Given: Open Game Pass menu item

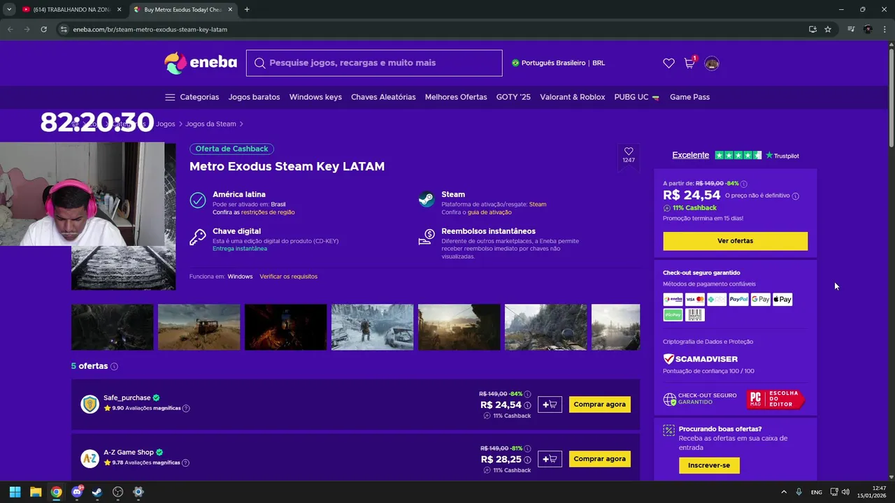Looking at the screenshot, I should point(689,97).
